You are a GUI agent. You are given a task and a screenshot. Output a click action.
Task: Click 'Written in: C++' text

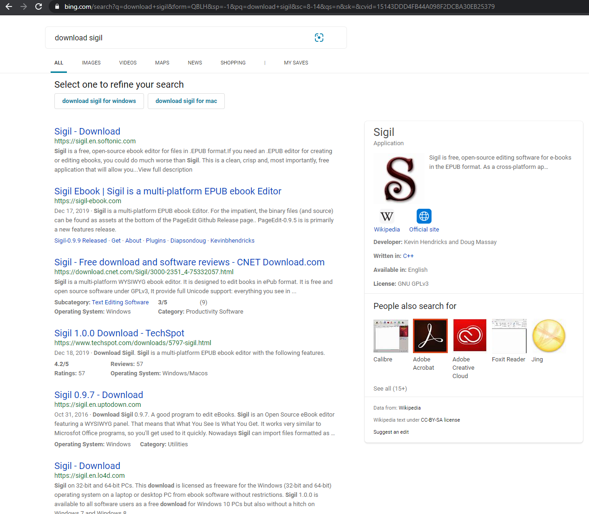pos(393,256)
